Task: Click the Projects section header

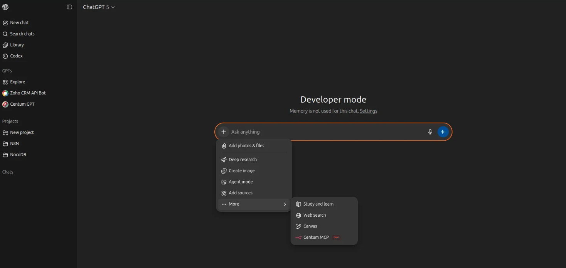Action: [x=10, y=121]
